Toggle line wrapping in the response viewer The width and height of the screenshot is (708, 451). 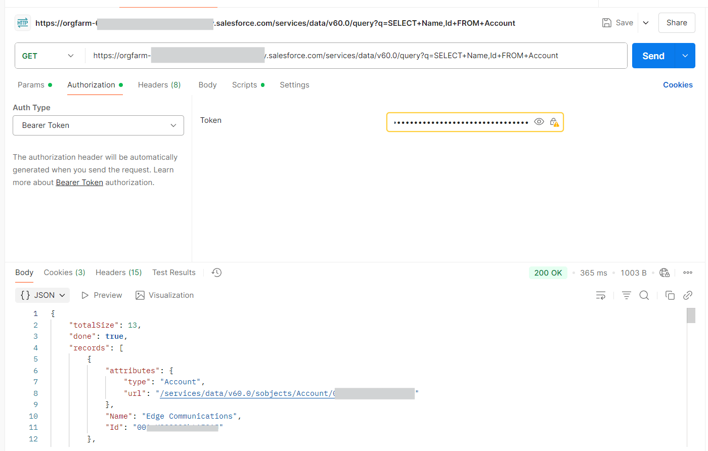[x=601, y=295]
